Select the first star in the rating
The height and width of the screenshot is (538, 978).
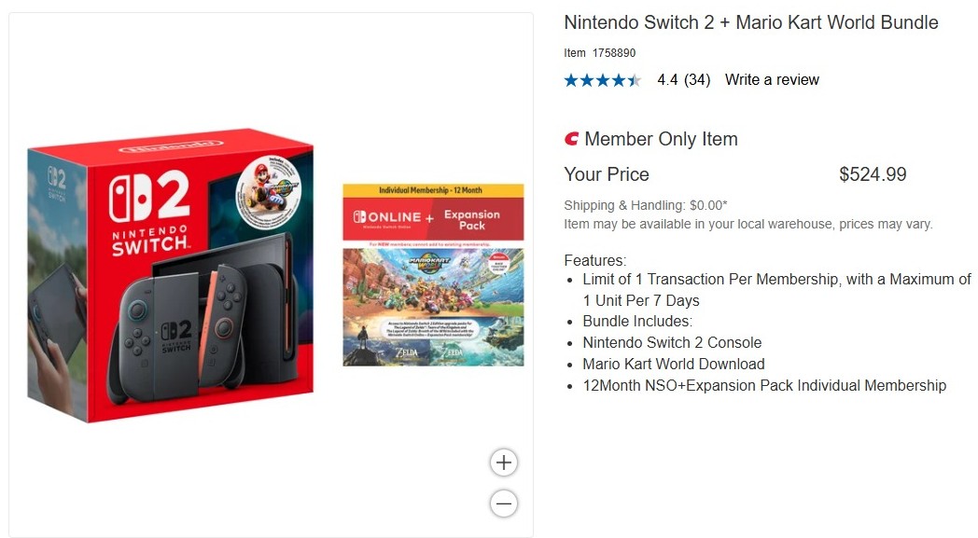pyautogui.click(x=569, y=80)
